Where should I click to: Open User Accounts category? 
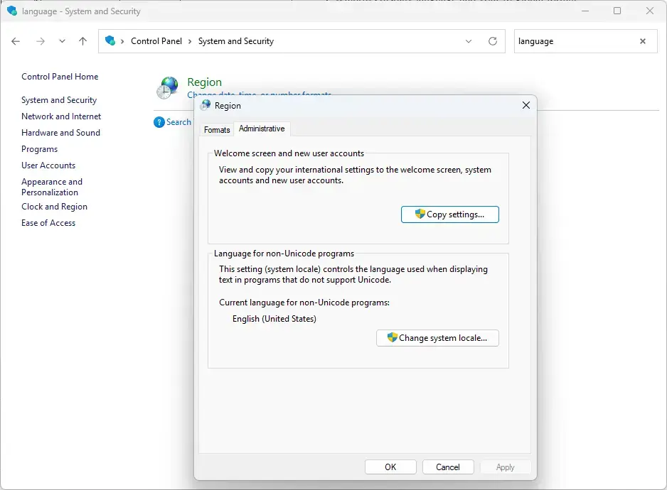[48, 165]
